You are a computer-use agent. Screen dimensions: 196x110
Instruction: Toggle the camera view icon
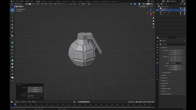tap(153, 24)
